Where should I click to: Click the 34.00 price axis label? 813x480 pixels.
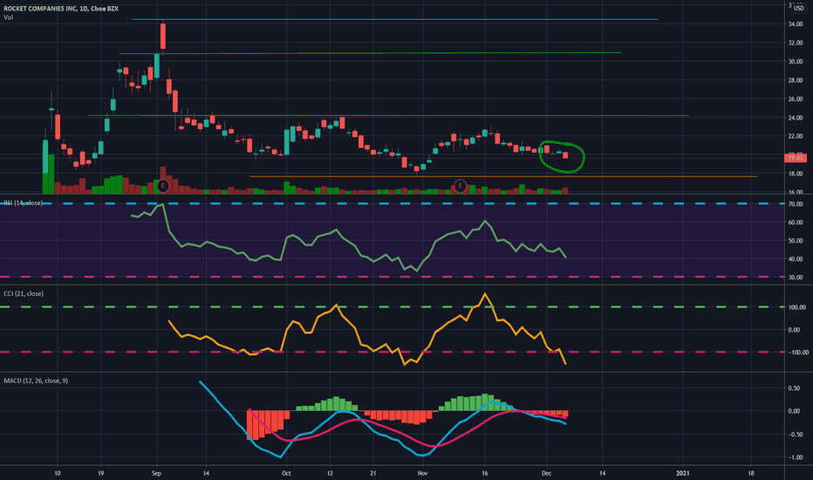point(796,24)
